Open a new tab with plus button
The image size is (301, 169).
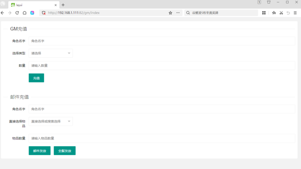point(63,5)
